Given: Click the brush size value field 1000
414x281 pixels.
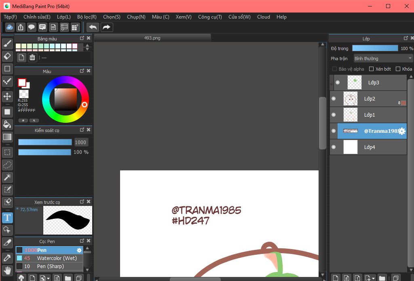Looking at the screenshot, I should (80, 143).
